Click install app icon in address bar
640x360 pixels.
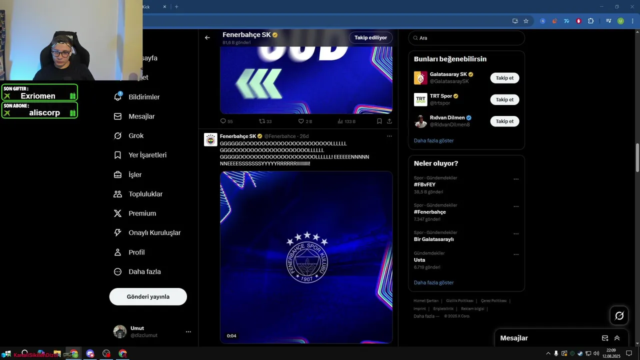pyautogui.click(x=515, y=21)
